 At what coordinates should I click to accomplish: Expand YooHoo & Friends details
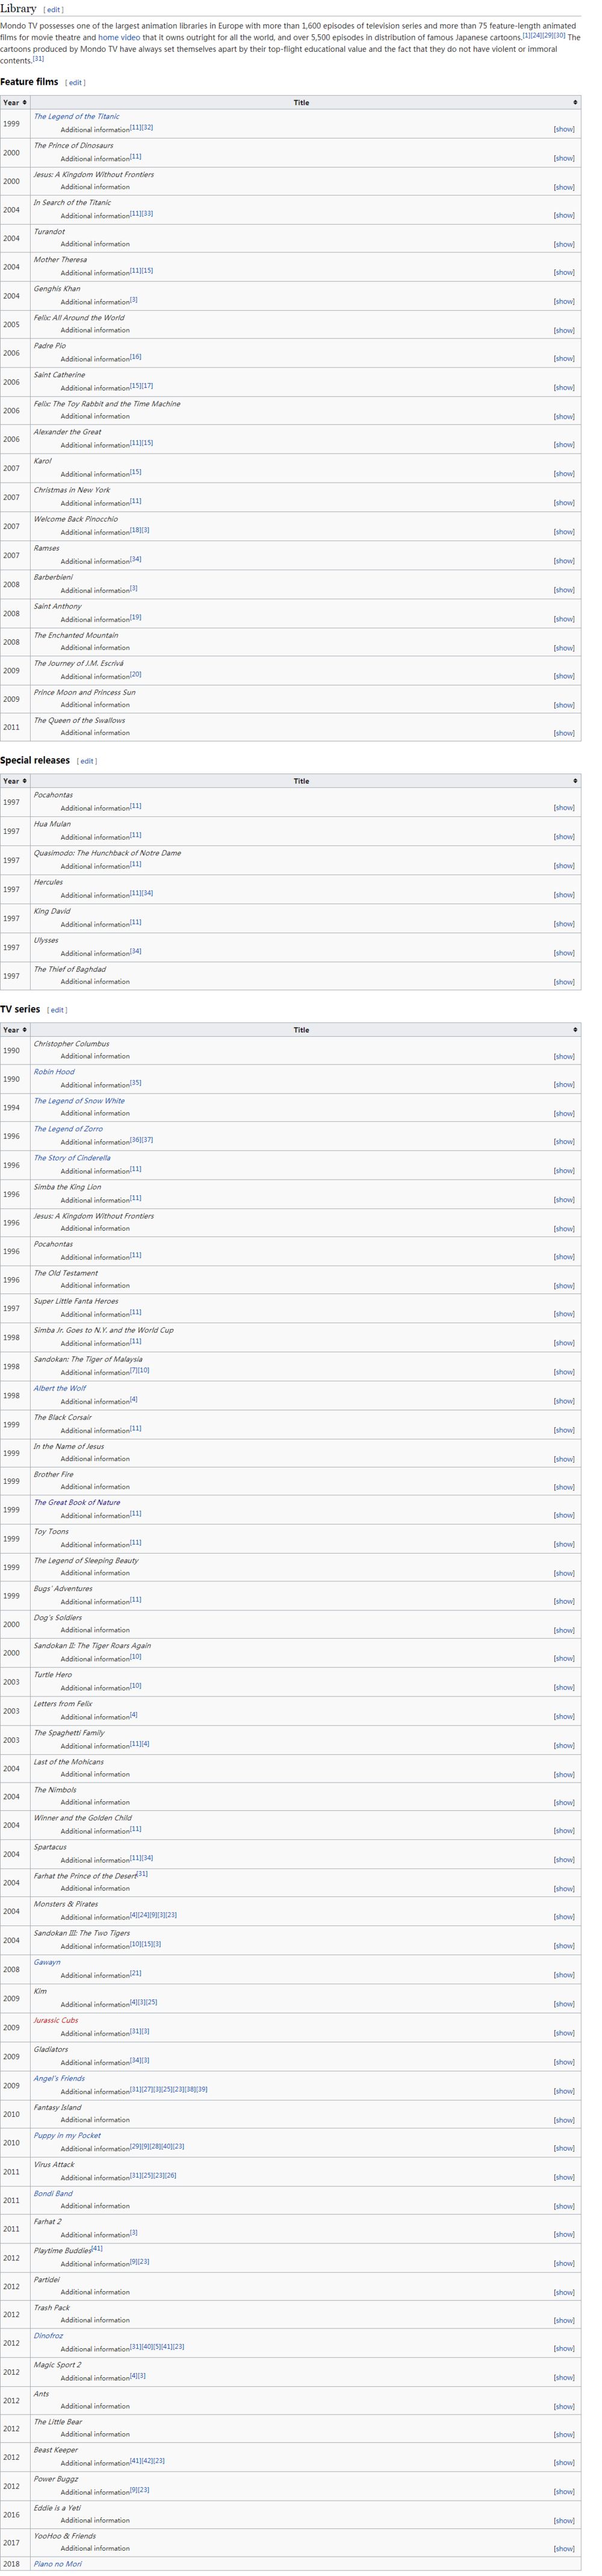[564, 2548]
